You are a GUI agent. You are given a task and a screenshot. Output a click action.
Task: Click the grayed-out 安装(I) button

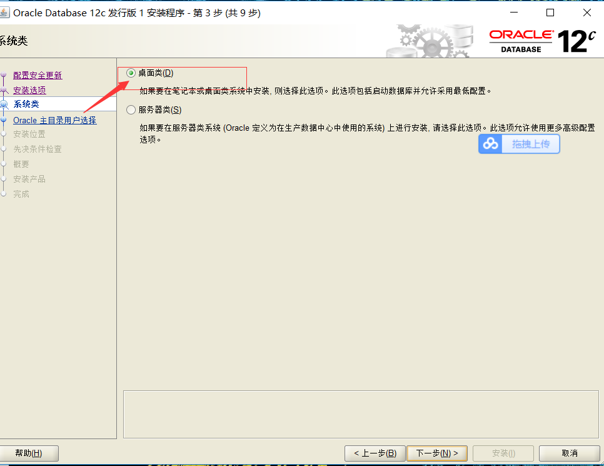pos(503,453)
